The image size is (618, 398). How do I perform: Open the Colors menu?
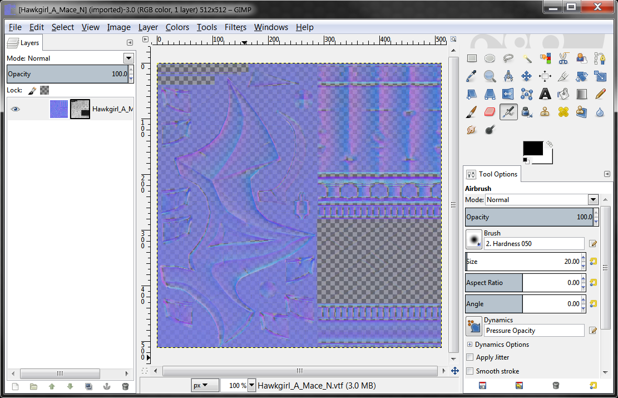177,27
